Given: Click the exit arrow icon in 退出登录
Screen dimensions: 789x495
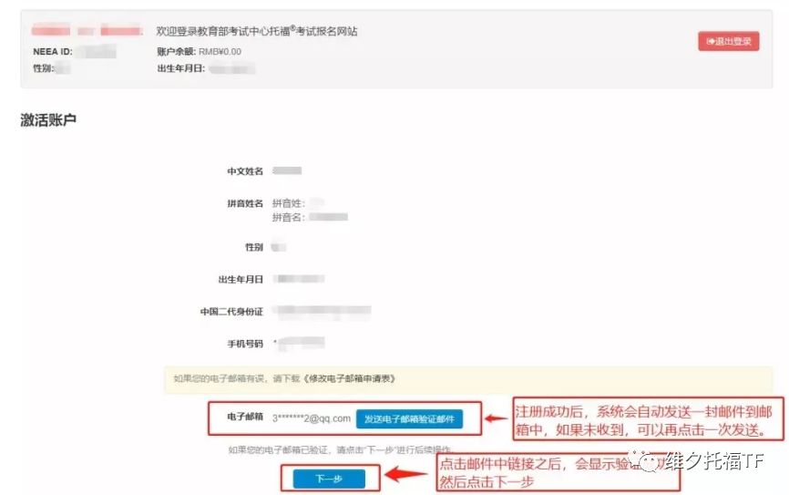Looking at the screenshot, I should (711, 41).
